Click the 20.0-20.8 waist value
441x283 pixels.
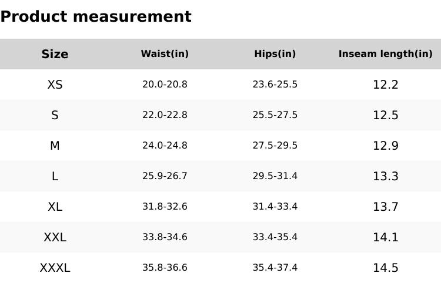click(165, 85)
